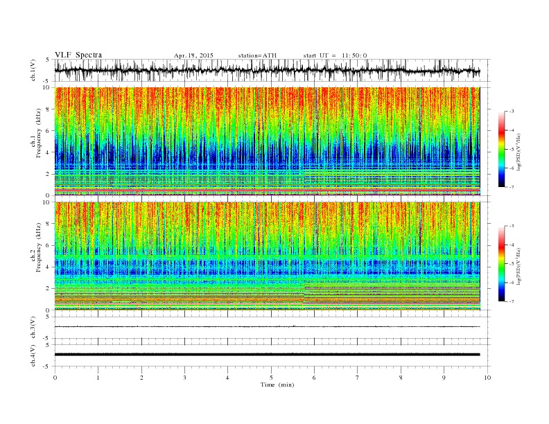Select the "Apr. 18, 2015" date text
Viewport: 549px width, 424px height.
pyautogui.click(x=193, y=55)
